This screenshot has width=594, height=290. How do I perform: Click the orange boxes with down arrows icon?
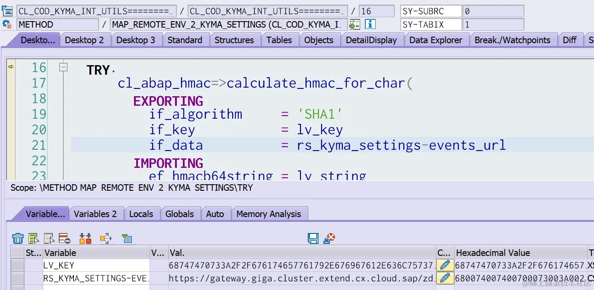coord(86,238)
